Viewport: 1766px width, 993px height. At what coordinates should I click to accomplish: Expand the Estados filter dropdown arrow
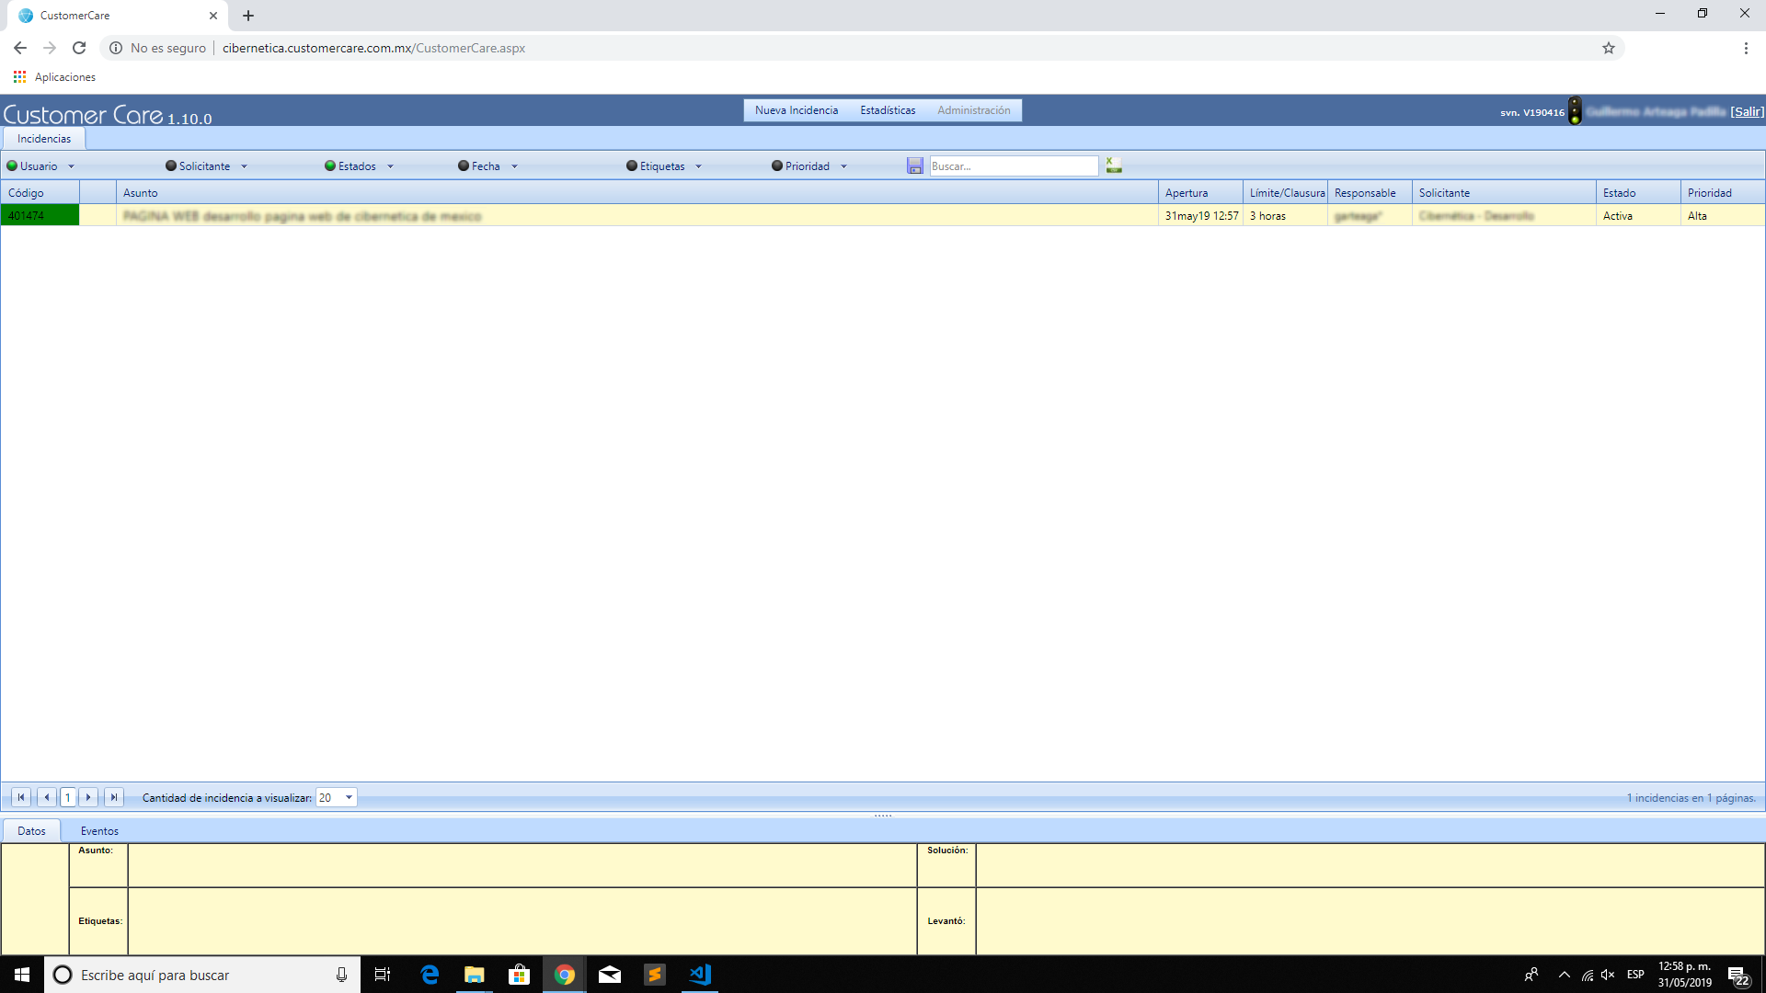point(390,166)
